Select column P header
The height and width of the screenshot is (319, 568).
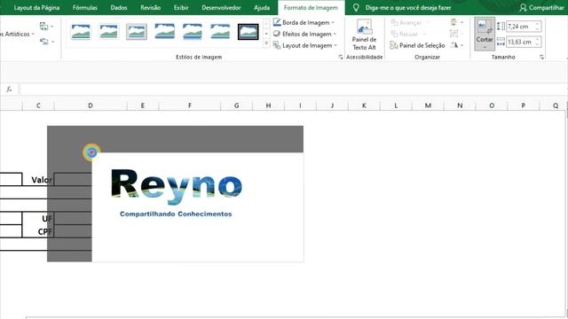(x=523, y=105)
